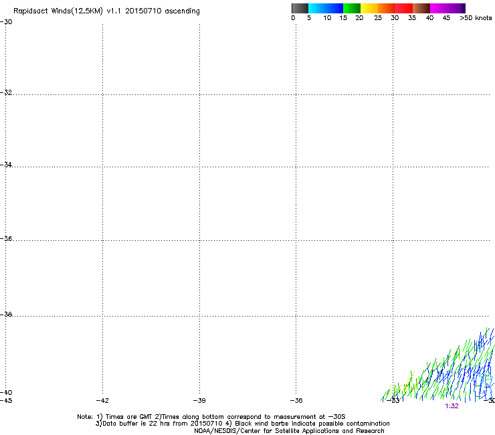Click the -30 latitude label at top
The height and width of the screenshot is (435, 495).
coord(6,22)
